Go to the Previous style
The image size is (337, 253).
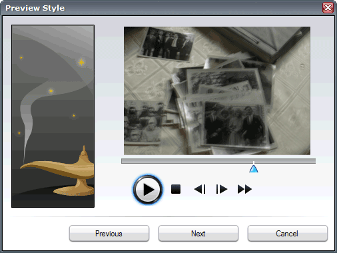tap(109, 234)
